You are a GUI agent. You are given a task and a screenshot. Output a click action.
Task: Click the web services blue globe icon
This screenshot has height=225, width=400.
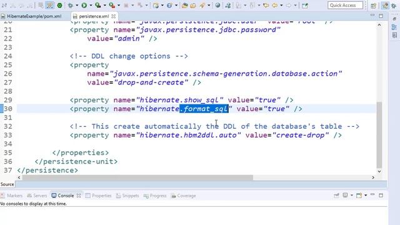(169, 6)
